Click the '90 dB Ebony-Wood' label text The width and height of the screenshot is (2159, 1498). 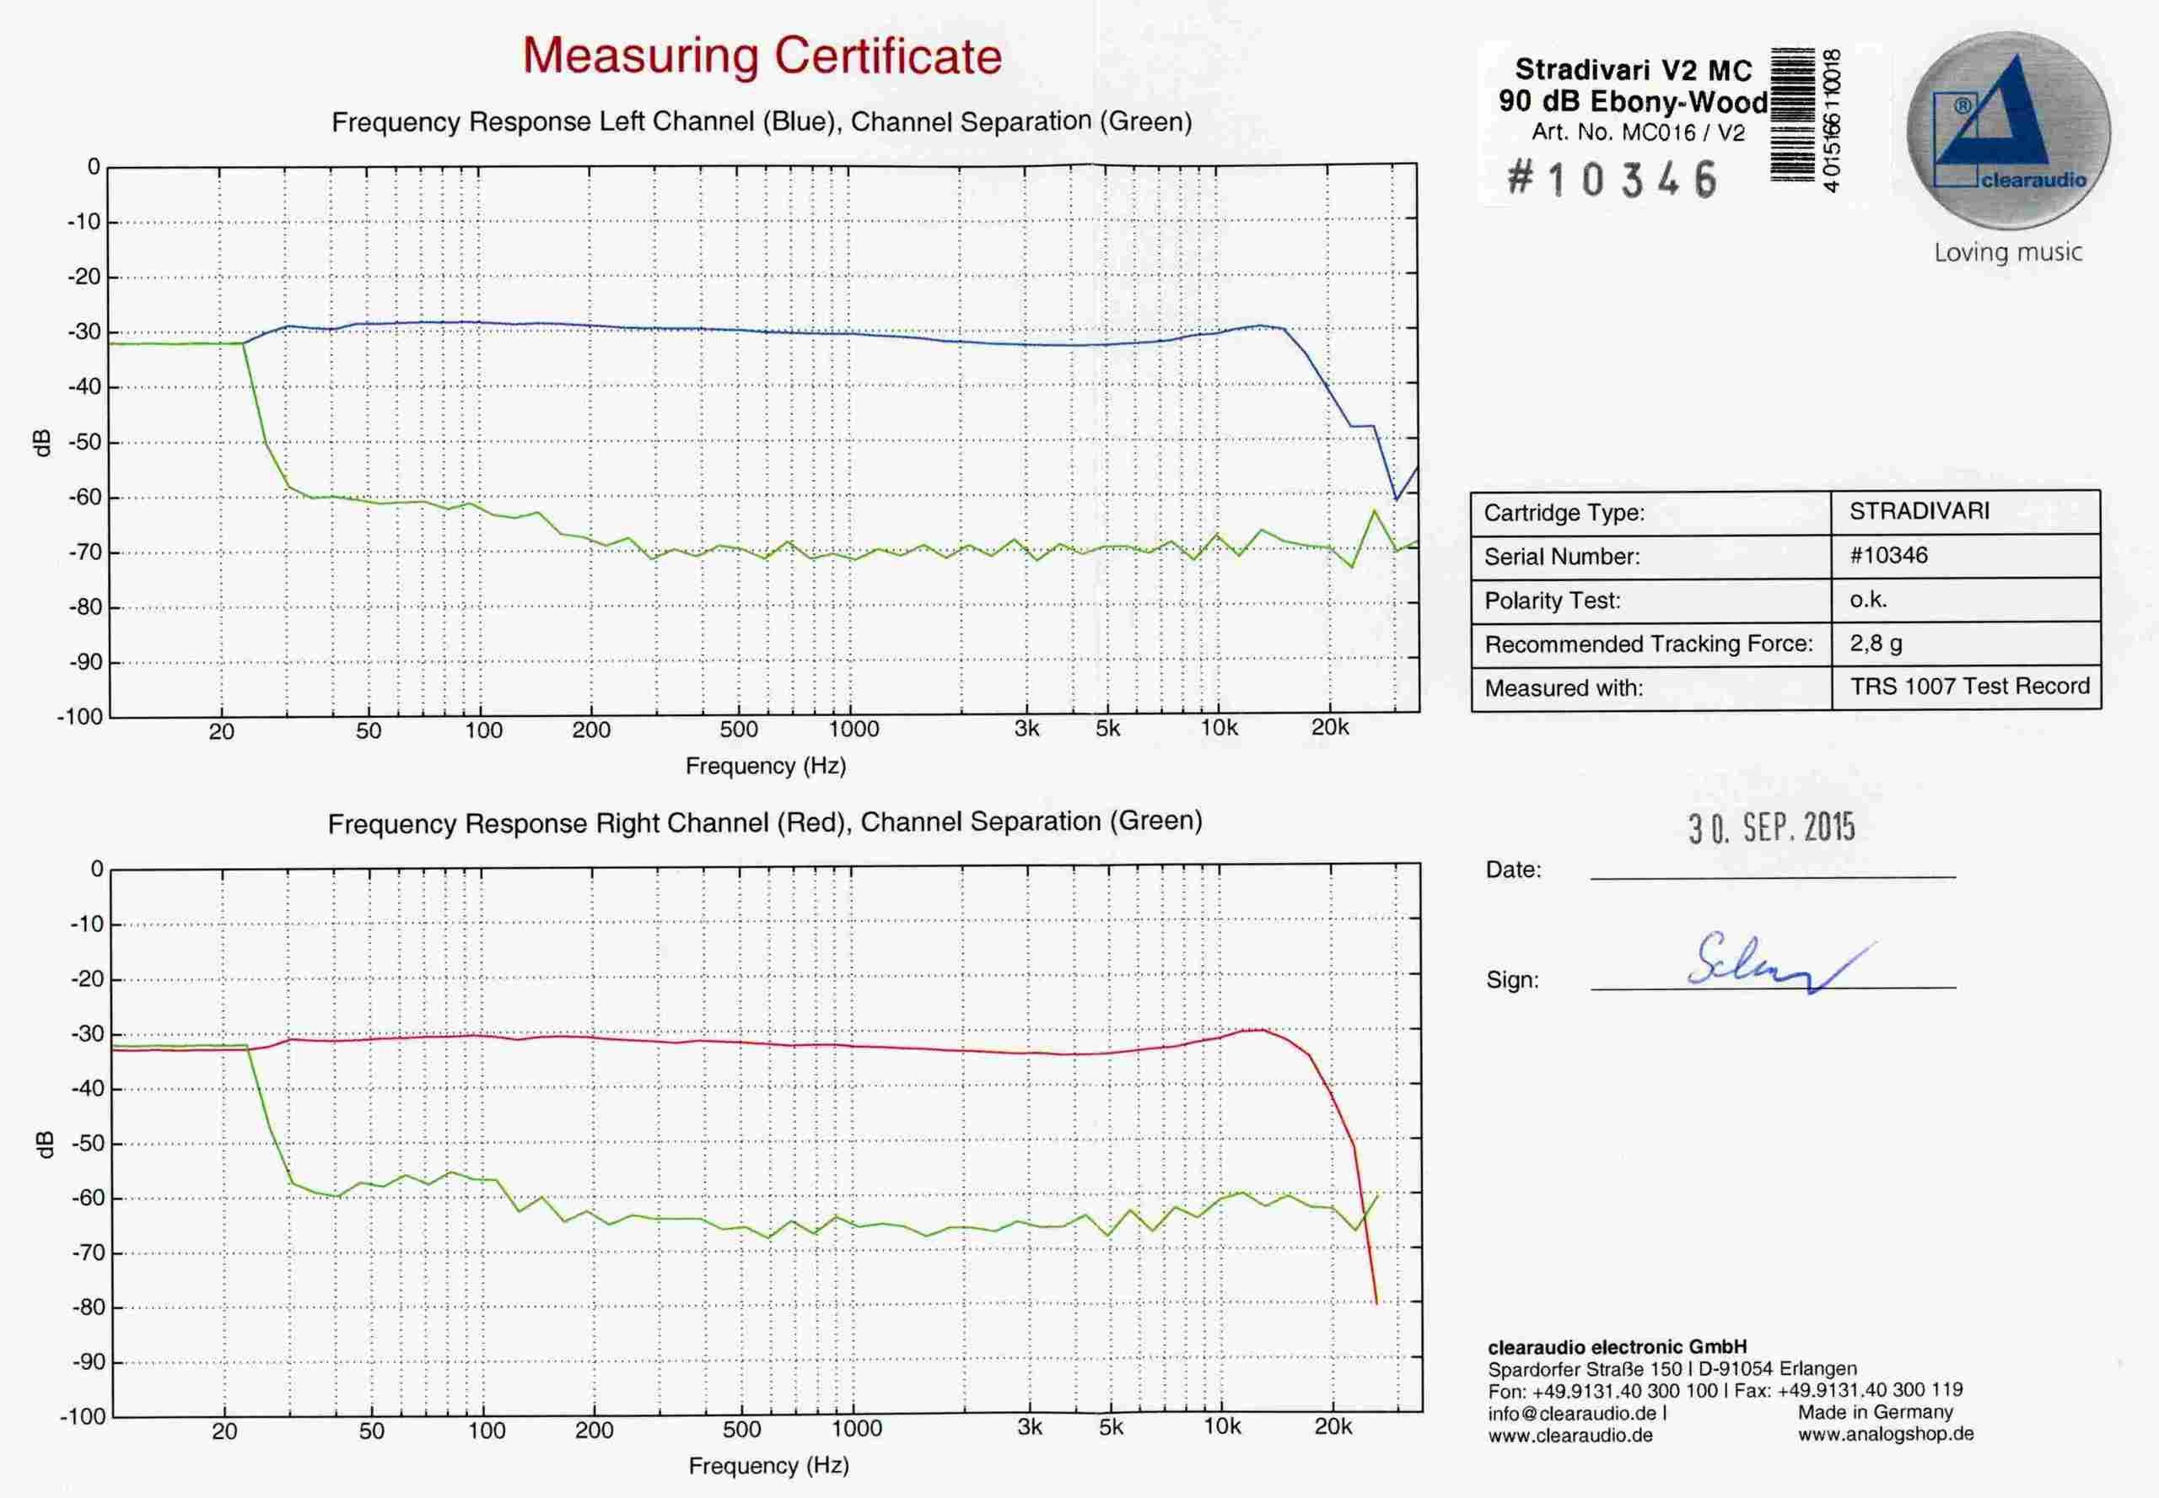[x=1633, y=101]
